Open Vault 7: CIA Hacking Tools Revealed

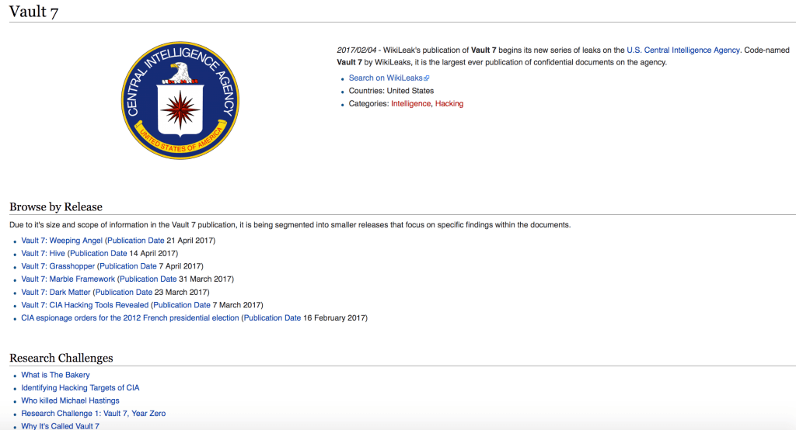[85, 305]
